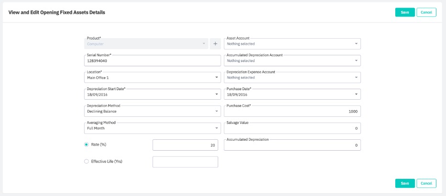Click the top Save button
The width and height of the screenshot is (446, 196).
[x=405, y=12]
